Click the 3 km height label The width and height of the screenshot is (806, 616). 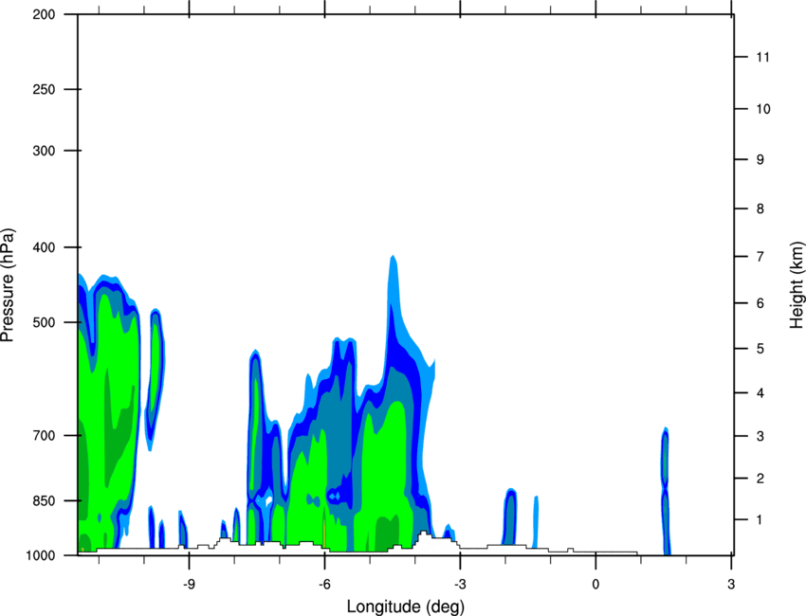pyautogui.click(x=760, y=436)
